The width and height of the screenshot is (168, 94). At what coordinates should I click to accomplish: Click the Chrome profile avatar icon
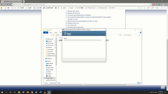click(x=163, y=5)
